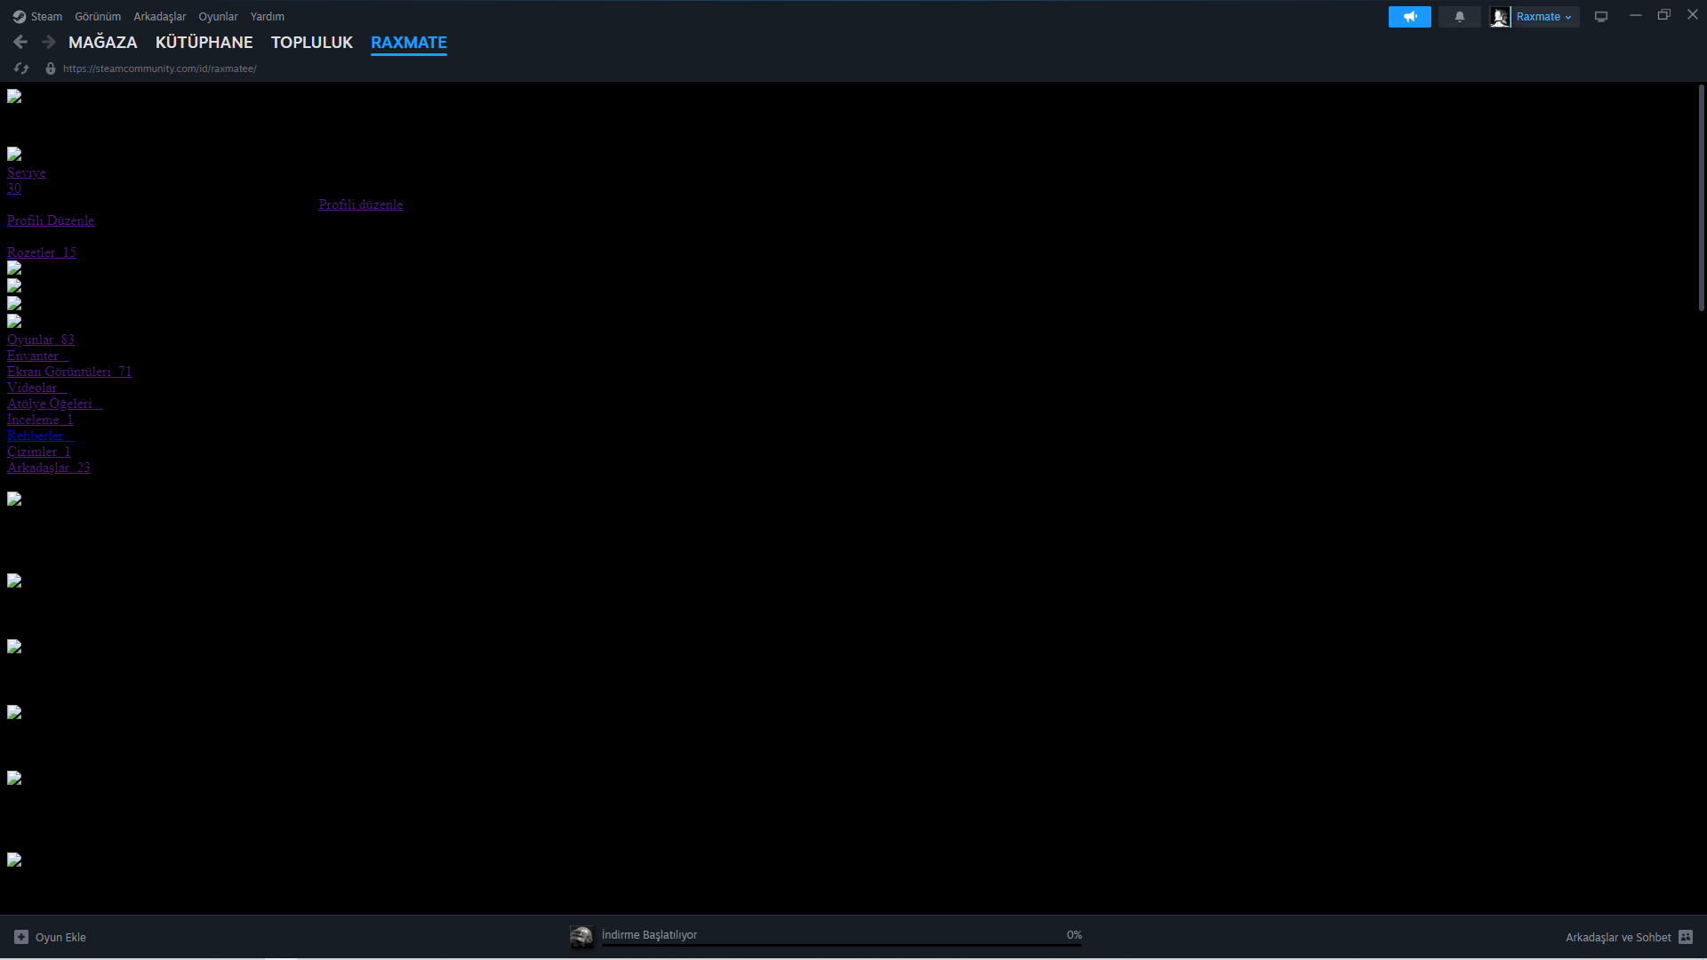Click the steamcommunity URL address
1707x960 pixels.
160,68
